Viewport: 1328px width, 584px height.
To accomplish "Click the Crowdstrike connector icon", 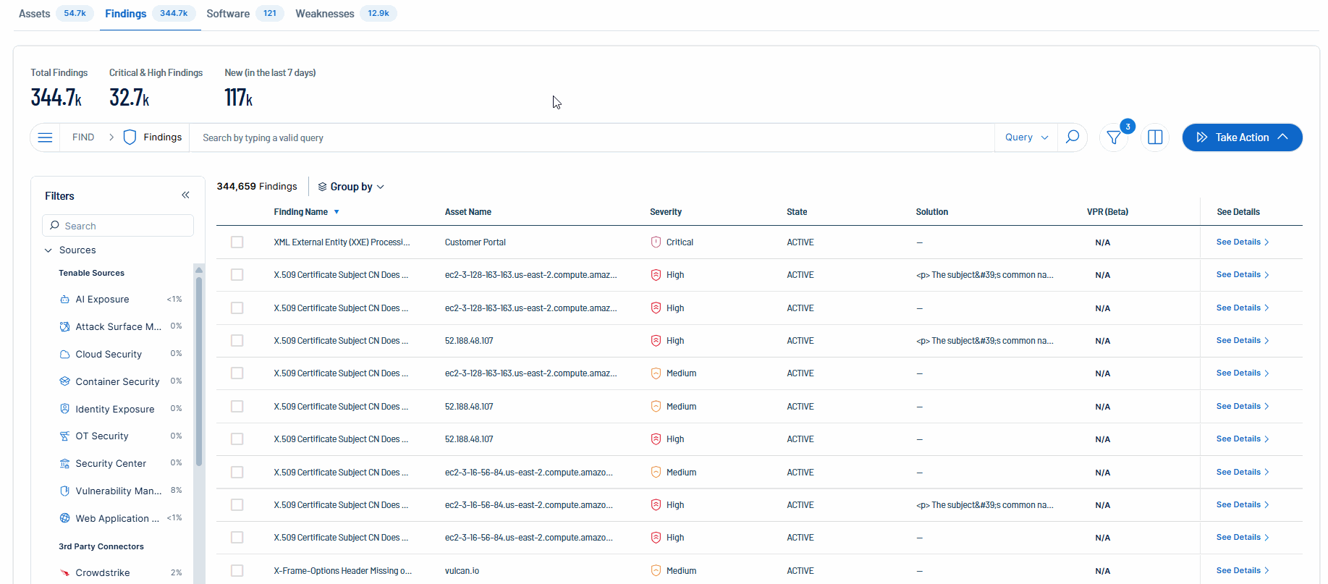I will coord(64,572).
